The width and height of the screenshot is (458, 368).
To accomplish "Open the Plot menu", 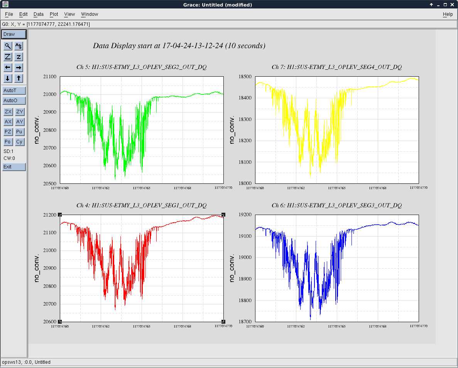I will click(x=54, y=14).
